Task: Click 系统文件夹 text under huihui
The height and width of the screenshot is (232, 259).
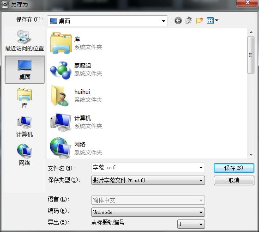Action: pos(88,100)
